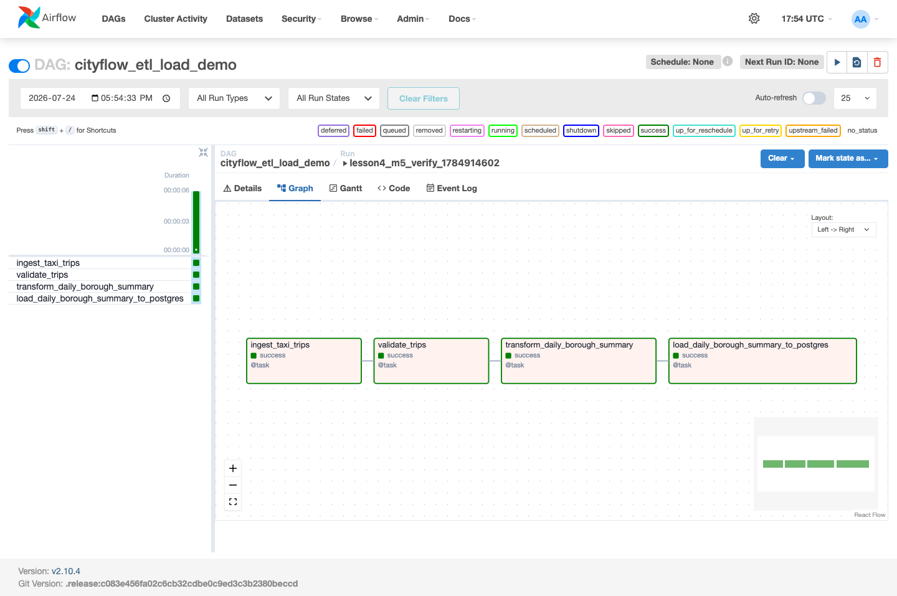Open the Browse menu
Viewport: 897px width, 596px height.
click(359, 19)
